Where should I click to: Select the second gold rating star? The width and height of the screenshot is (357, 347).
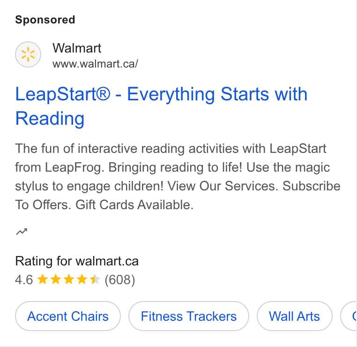56,279
